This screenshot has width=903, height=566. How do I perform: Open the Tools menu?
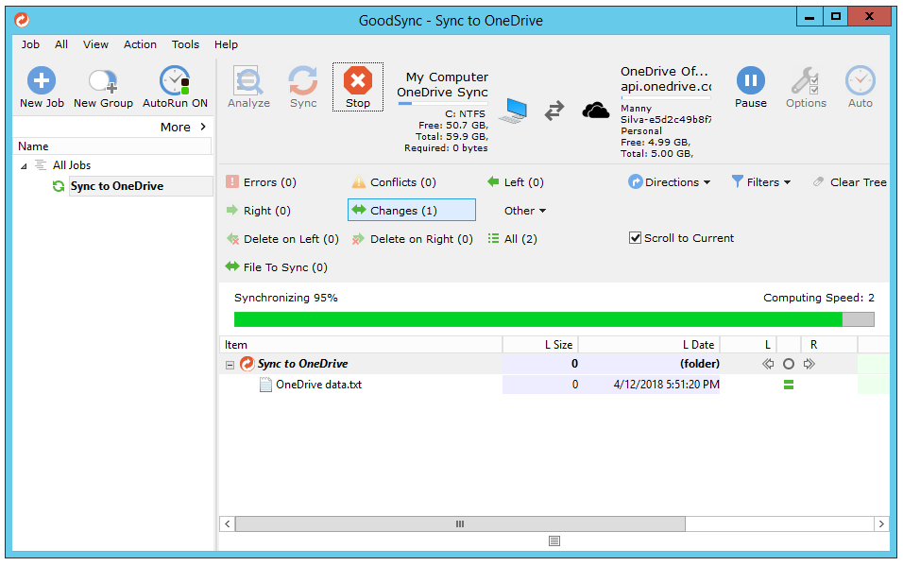point(185,44)
